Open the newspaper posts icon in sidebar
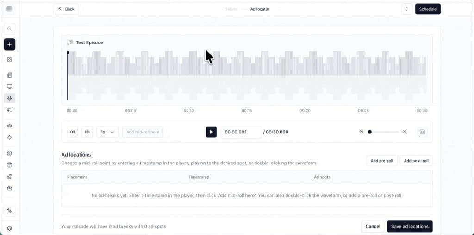The height and width of the screenshot is (235, 474). pyautogui.click(x=9, y=75)
